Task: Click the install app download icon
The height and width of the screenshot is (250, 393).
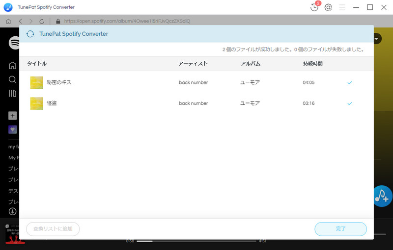Action: click(x=13, y=211)
